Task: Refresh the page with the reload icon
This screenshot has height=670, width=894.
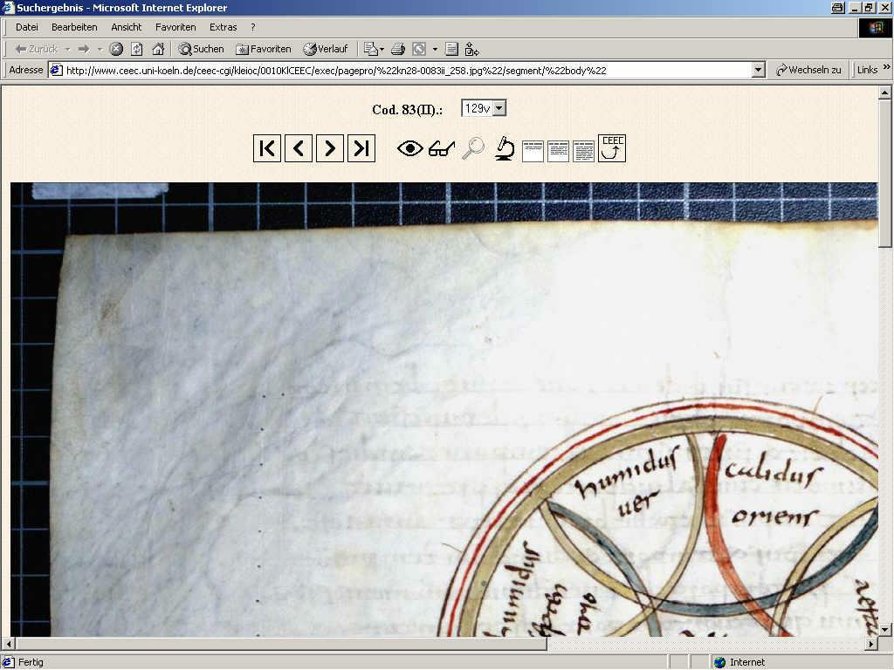Action: [137, 49]
